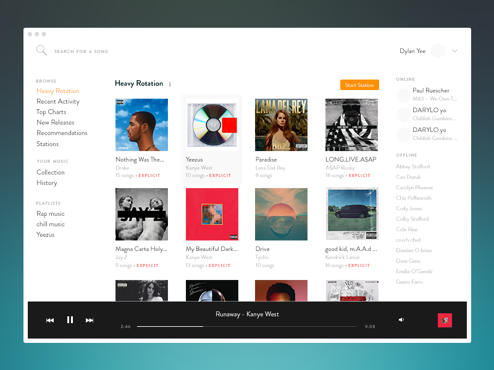Select offline friend Cole Rise
This screenshot has width=494, height=370.
click(x=406, y=229)
